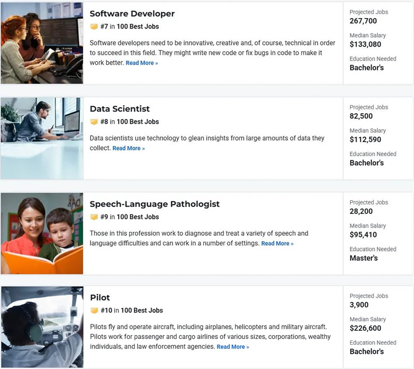Screen dimensions: 414x369
Task: Click 100 Best Jobs link under Data Scientist
Action: coord(138,122)
